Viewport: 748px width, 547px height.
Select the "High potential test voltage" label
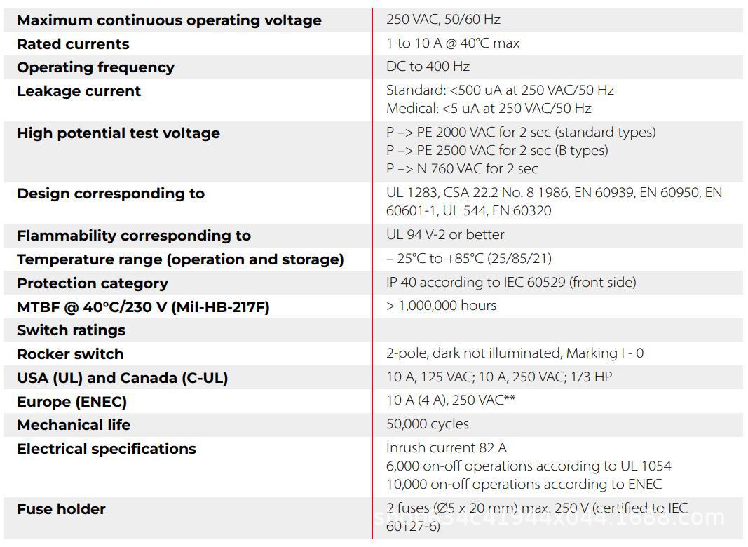[x=118, y=133]
